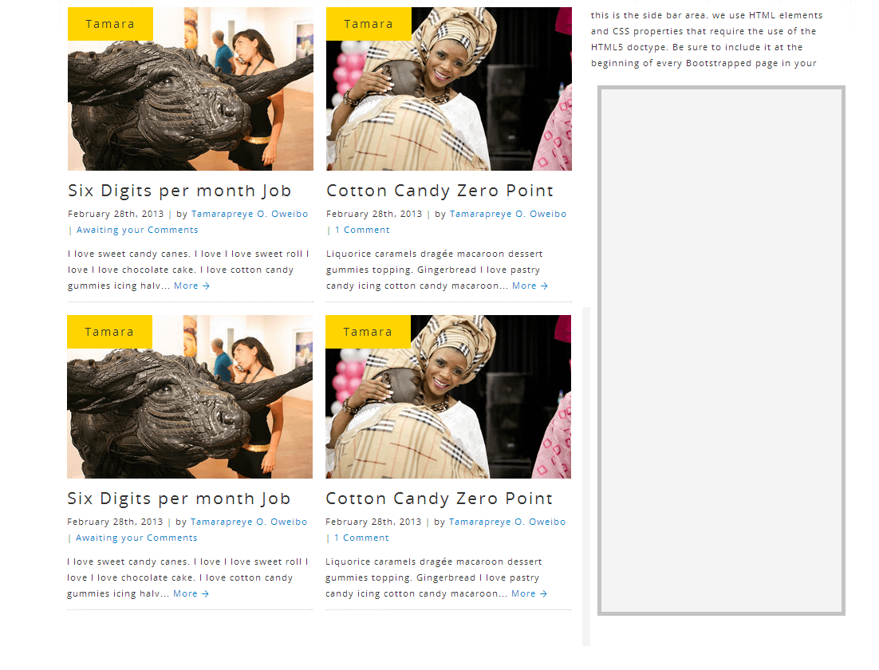Open "1 Comment" on lower Cotton Candy post

361,538
